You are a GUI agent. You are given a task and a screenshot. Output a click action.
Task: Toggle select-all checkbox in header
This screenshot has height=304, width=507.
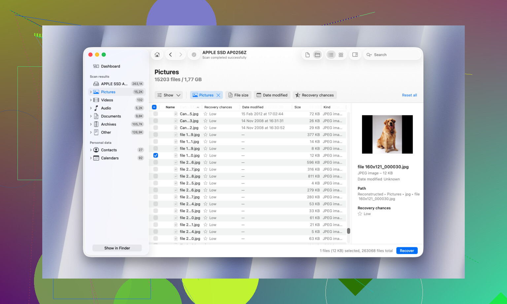(154, 107)
